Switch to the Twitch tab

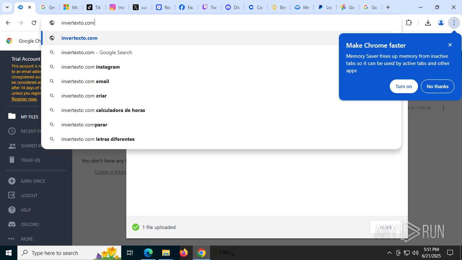click(x=209, y=7)
